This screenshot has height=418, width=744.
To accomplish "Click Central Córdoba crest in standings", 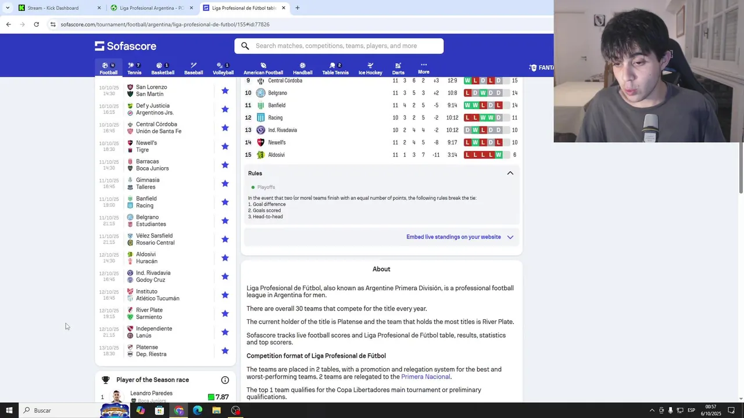I will tap(260, 81).
